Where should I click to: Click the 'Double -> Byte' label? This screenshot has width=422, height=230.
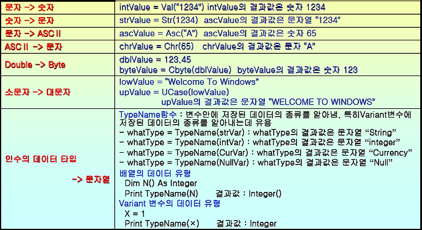(x=35, y=65)
